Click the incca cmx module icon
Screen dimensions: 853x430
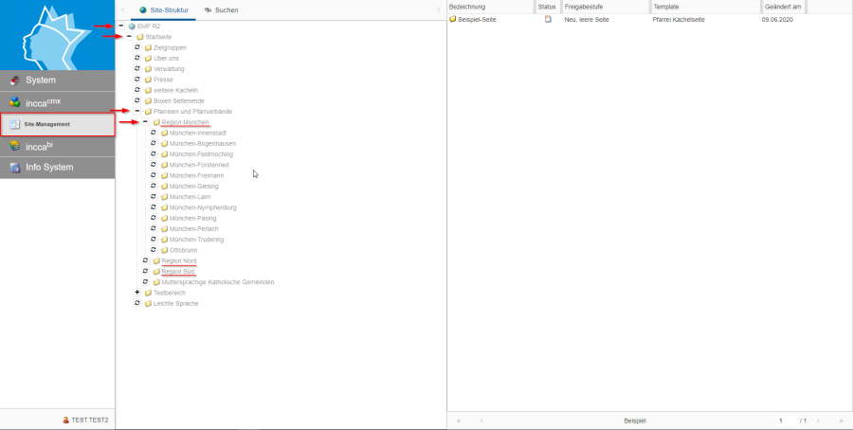[x=14, y=102]
